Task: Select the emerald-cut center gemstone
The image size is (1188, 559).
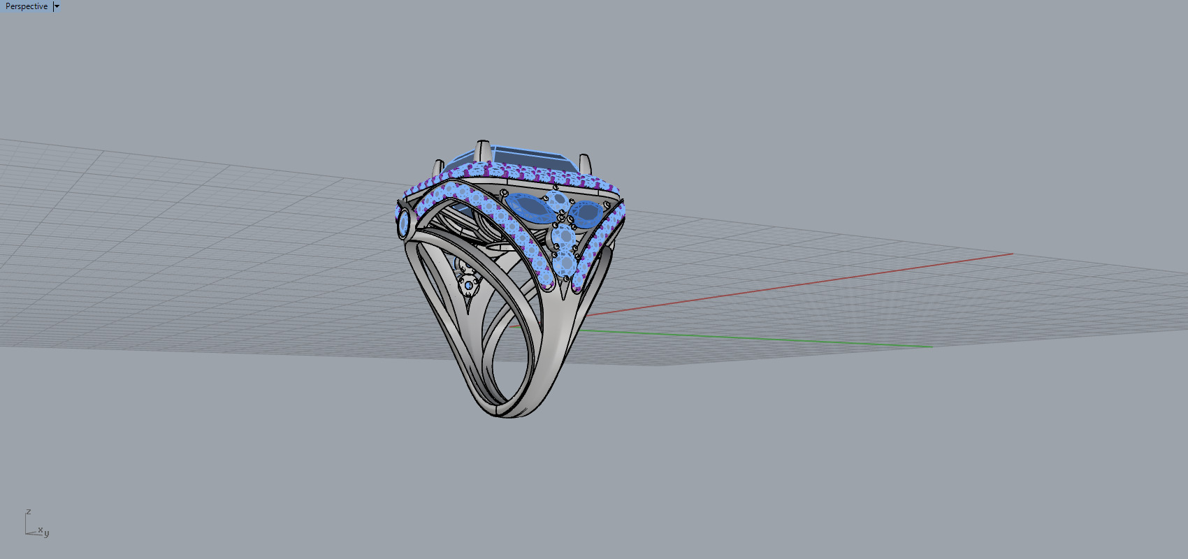Action: tap(530, 159)
